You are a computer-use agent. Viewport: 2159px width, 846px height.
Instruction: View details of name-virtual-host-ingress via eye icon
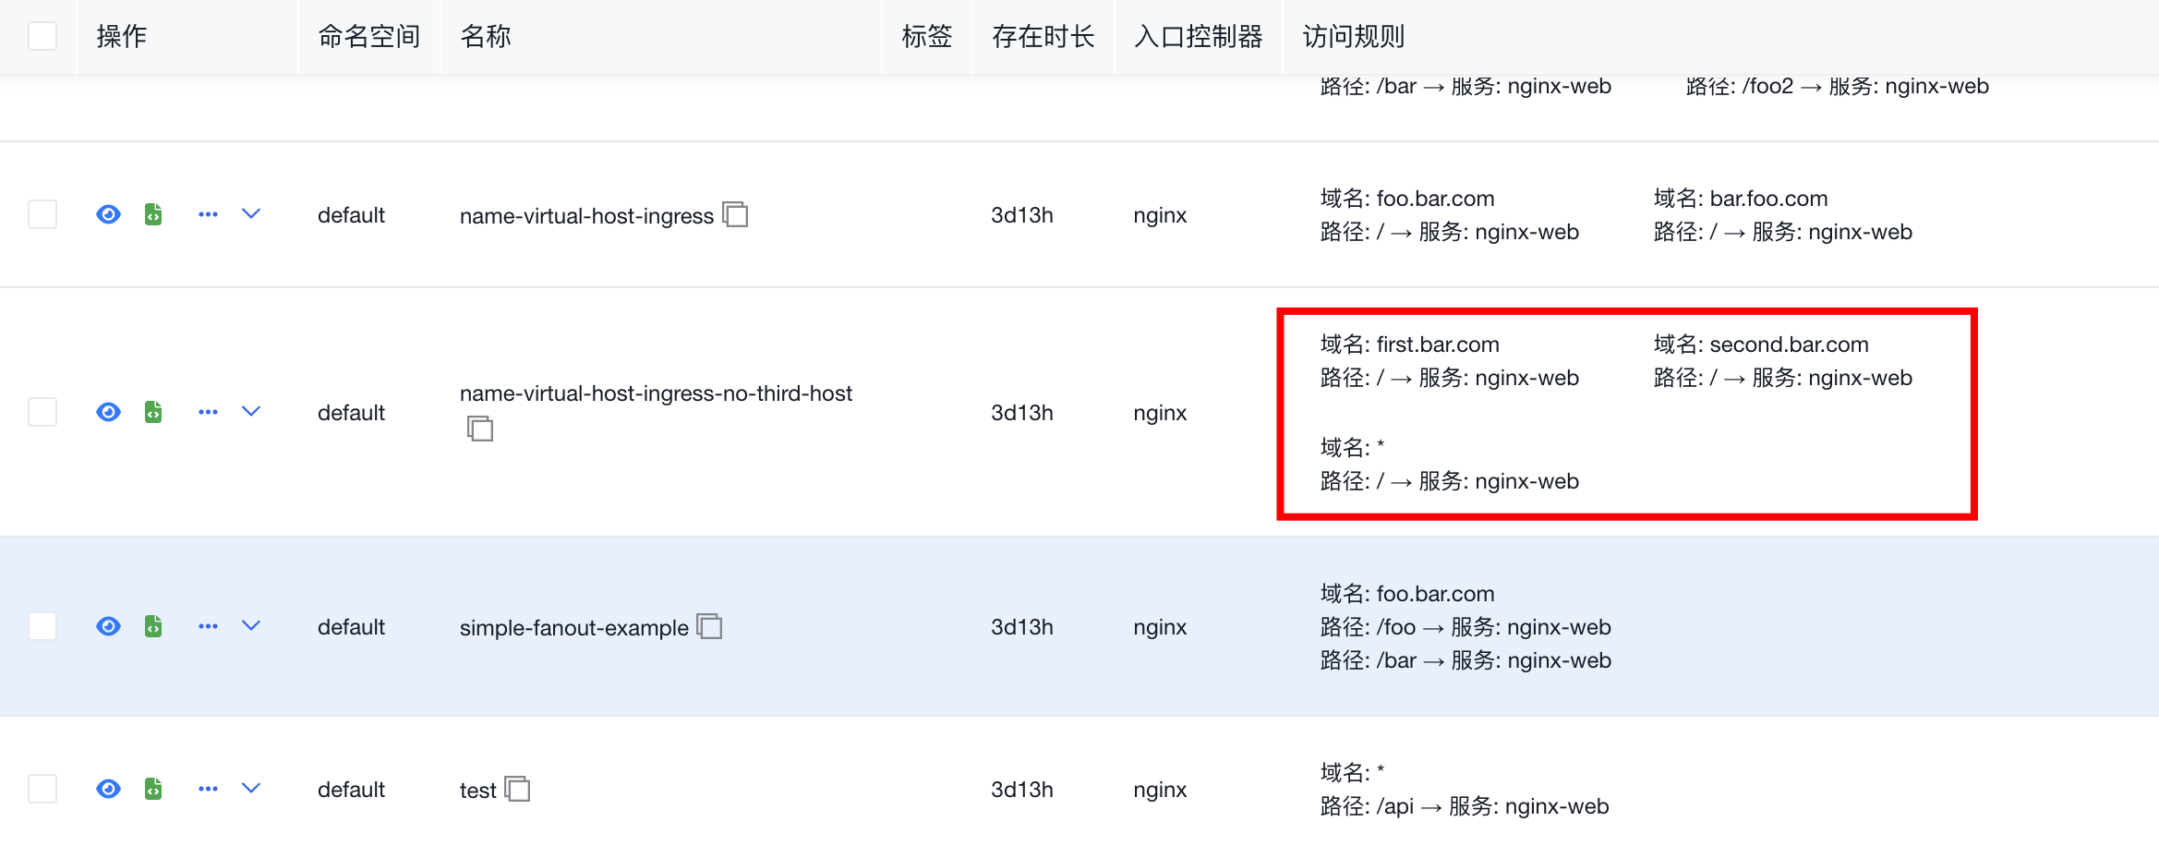108,214
